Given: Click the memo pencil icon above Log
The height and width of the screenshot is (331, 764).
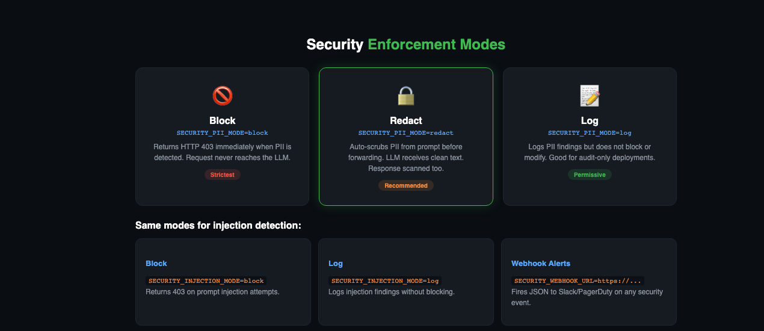Looking at the screenshot, I should [590, 96].
